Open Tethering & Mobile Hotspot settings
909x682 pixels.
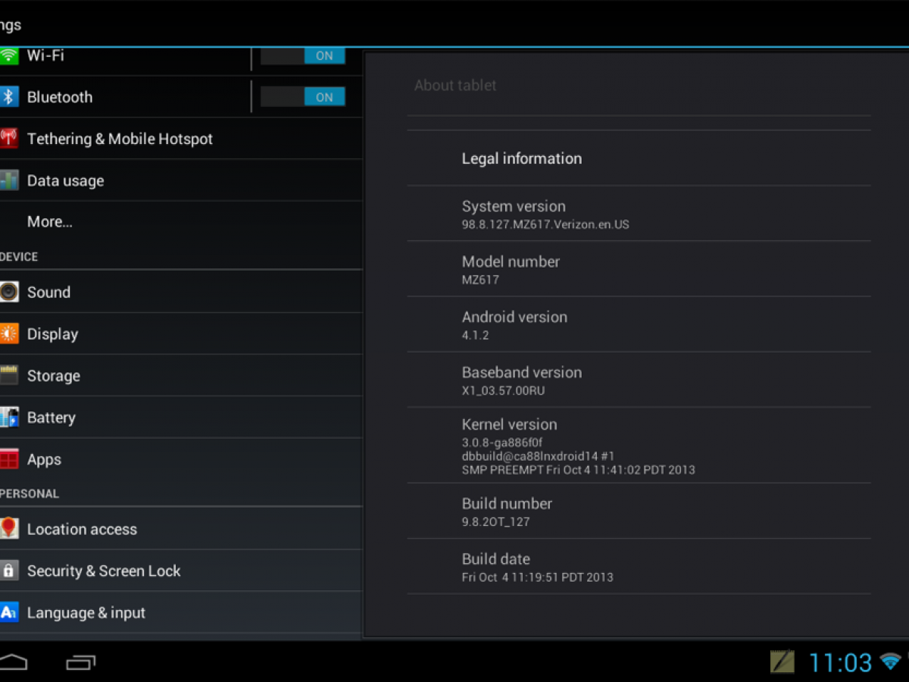(120, 139)
